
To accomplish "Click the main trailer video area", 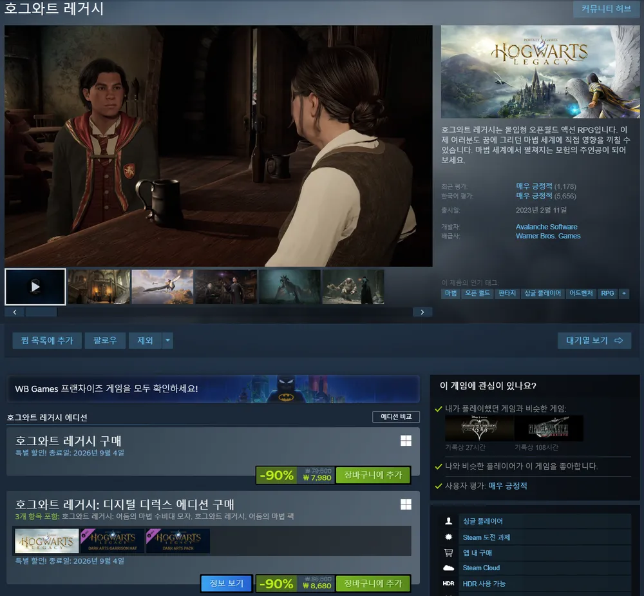I will 218,146.
